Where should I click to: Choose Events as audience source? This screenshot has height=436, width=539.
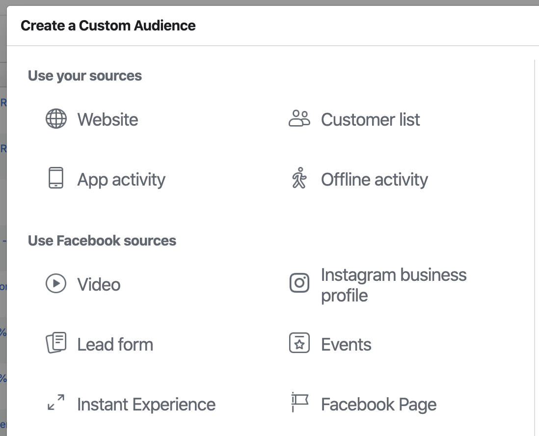tap(346, 345)
